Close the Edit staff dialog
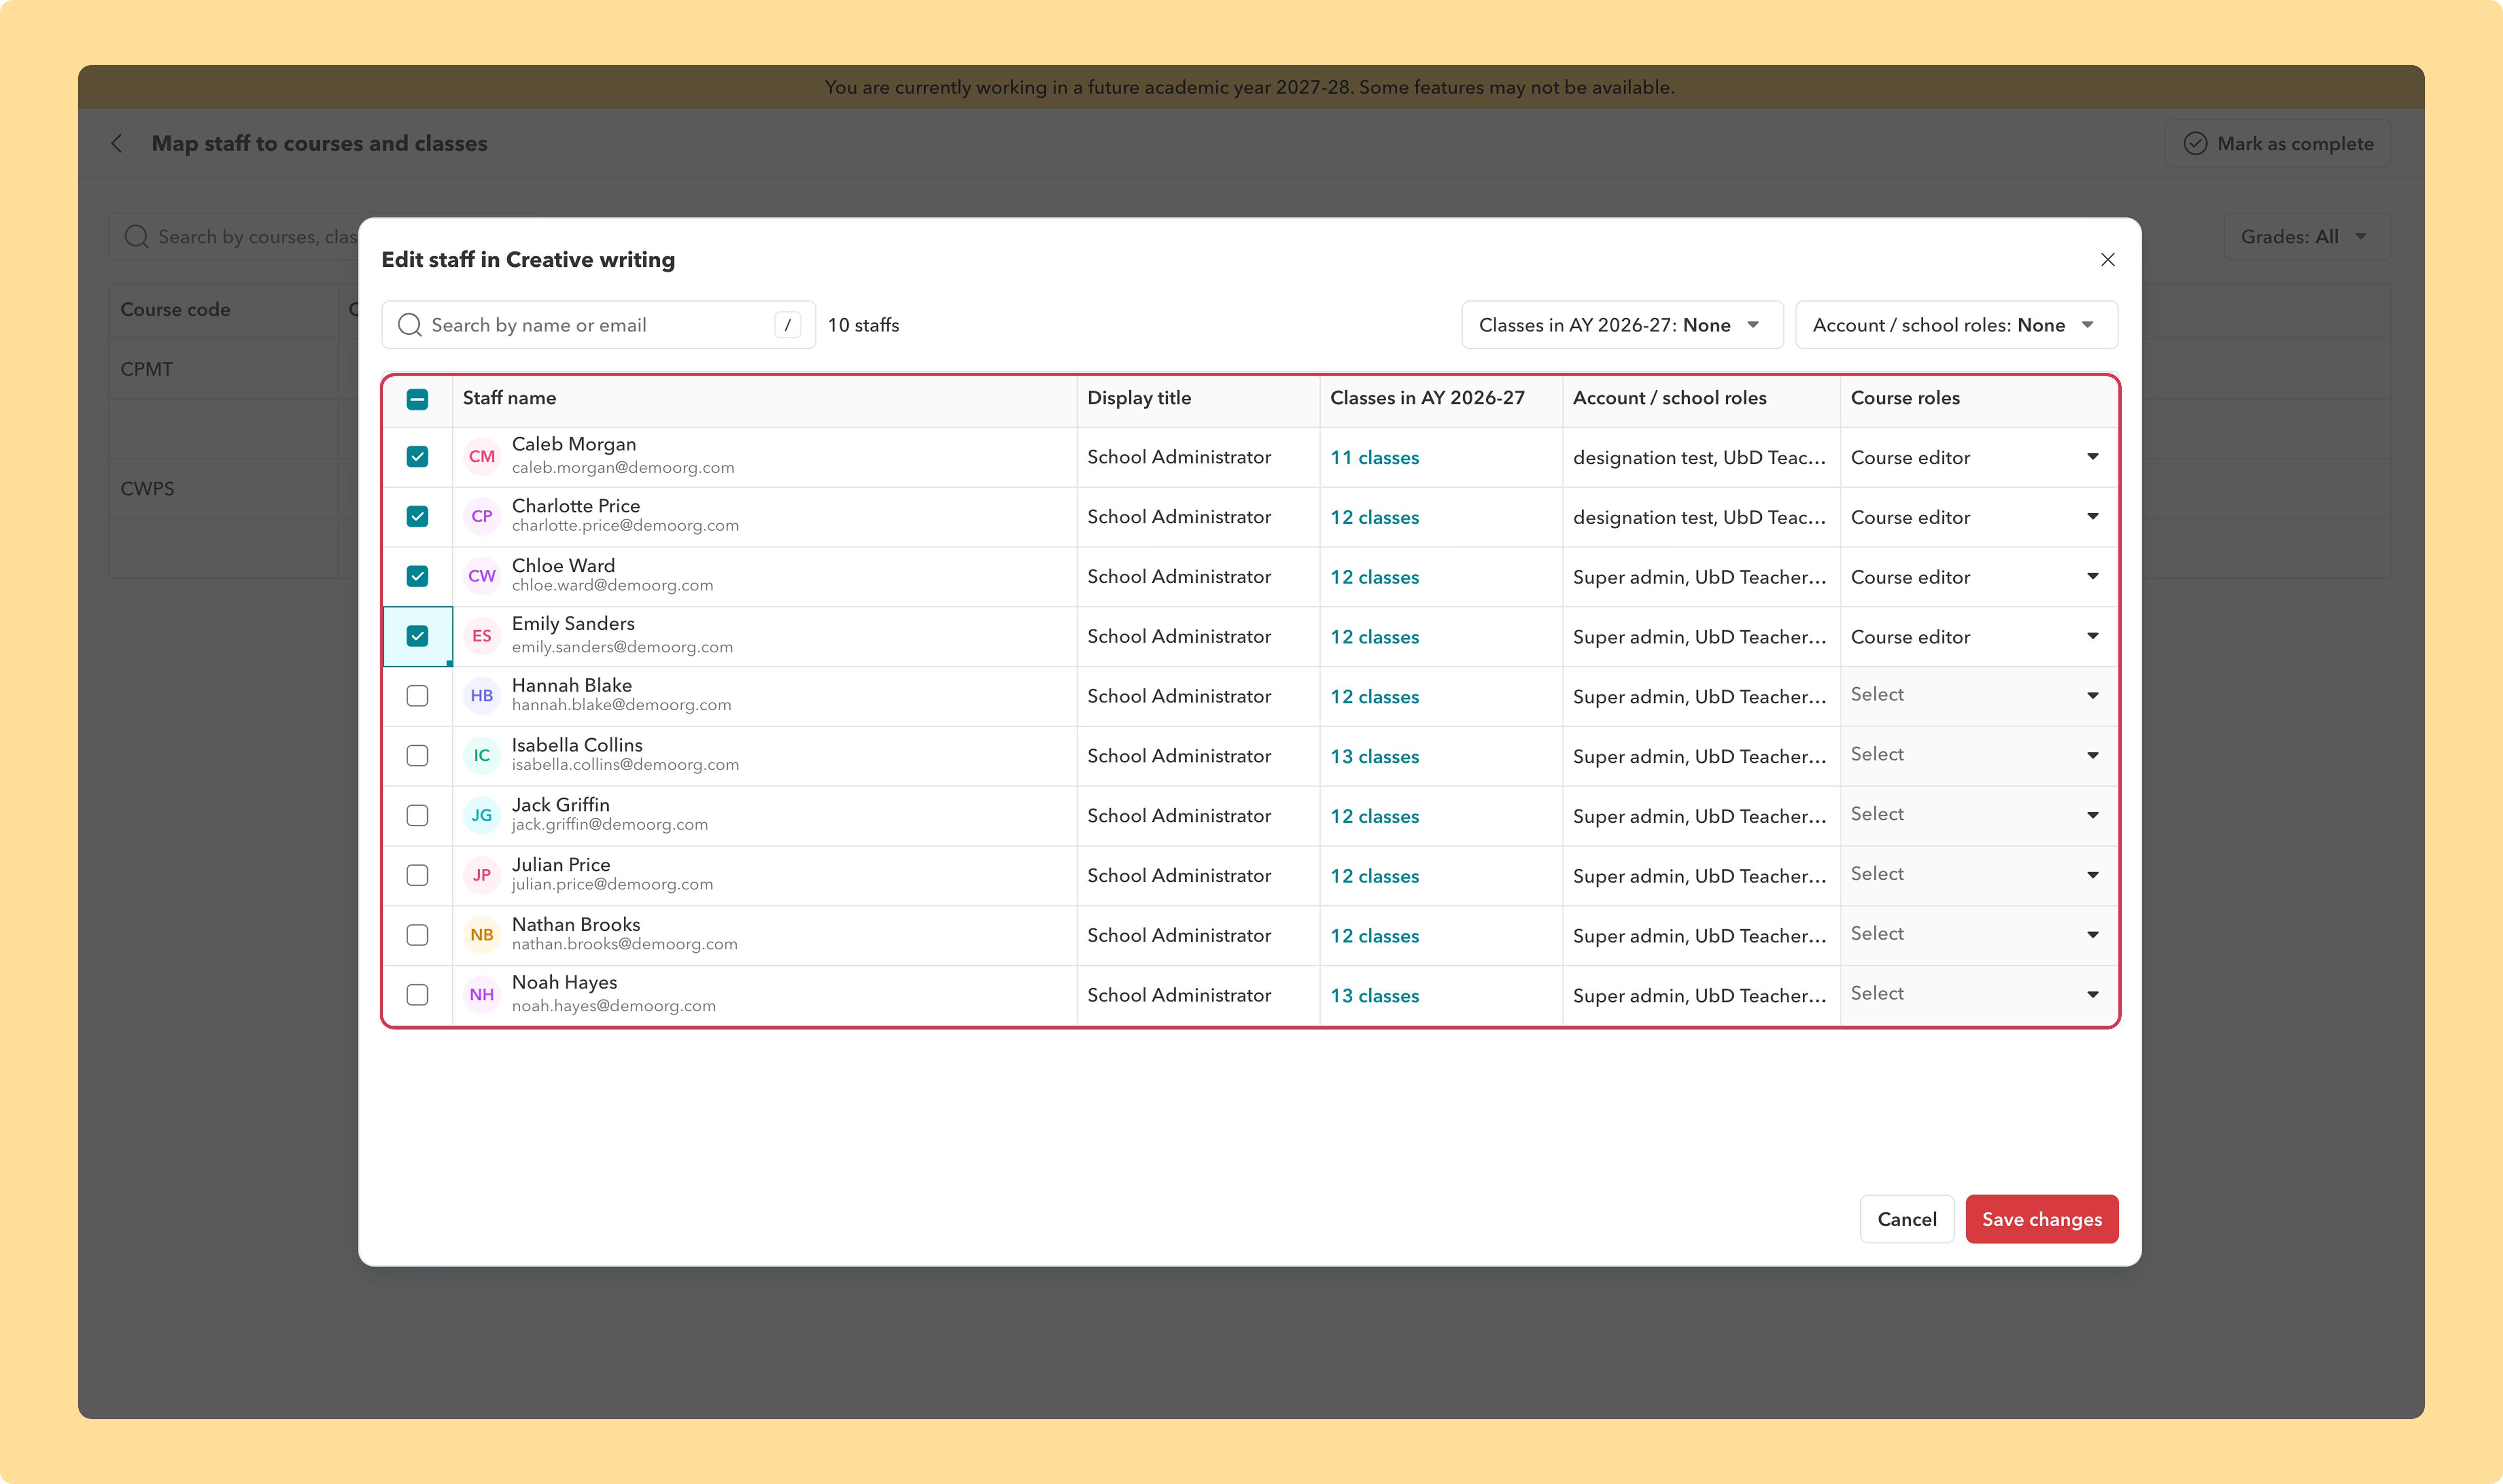2503x1484 pixels. [x=2107, y=260]
